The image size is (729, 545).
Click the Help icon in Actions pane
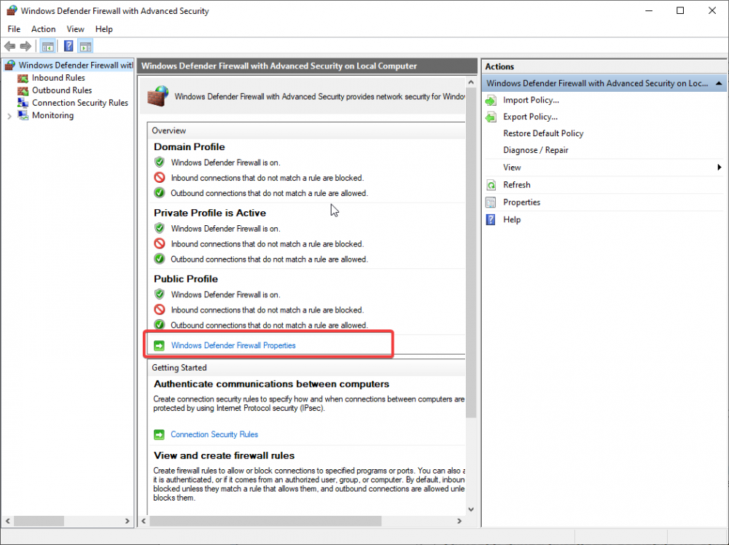[x=491, y=220]
